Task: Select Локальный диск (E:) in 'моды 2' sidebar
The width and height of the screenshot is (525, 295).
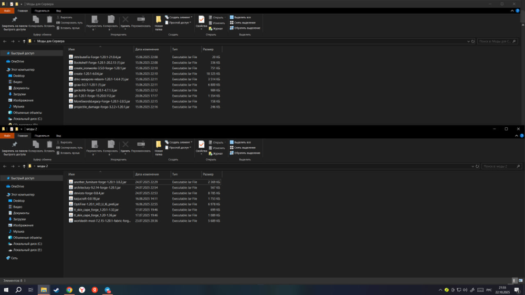Action: 27,250
